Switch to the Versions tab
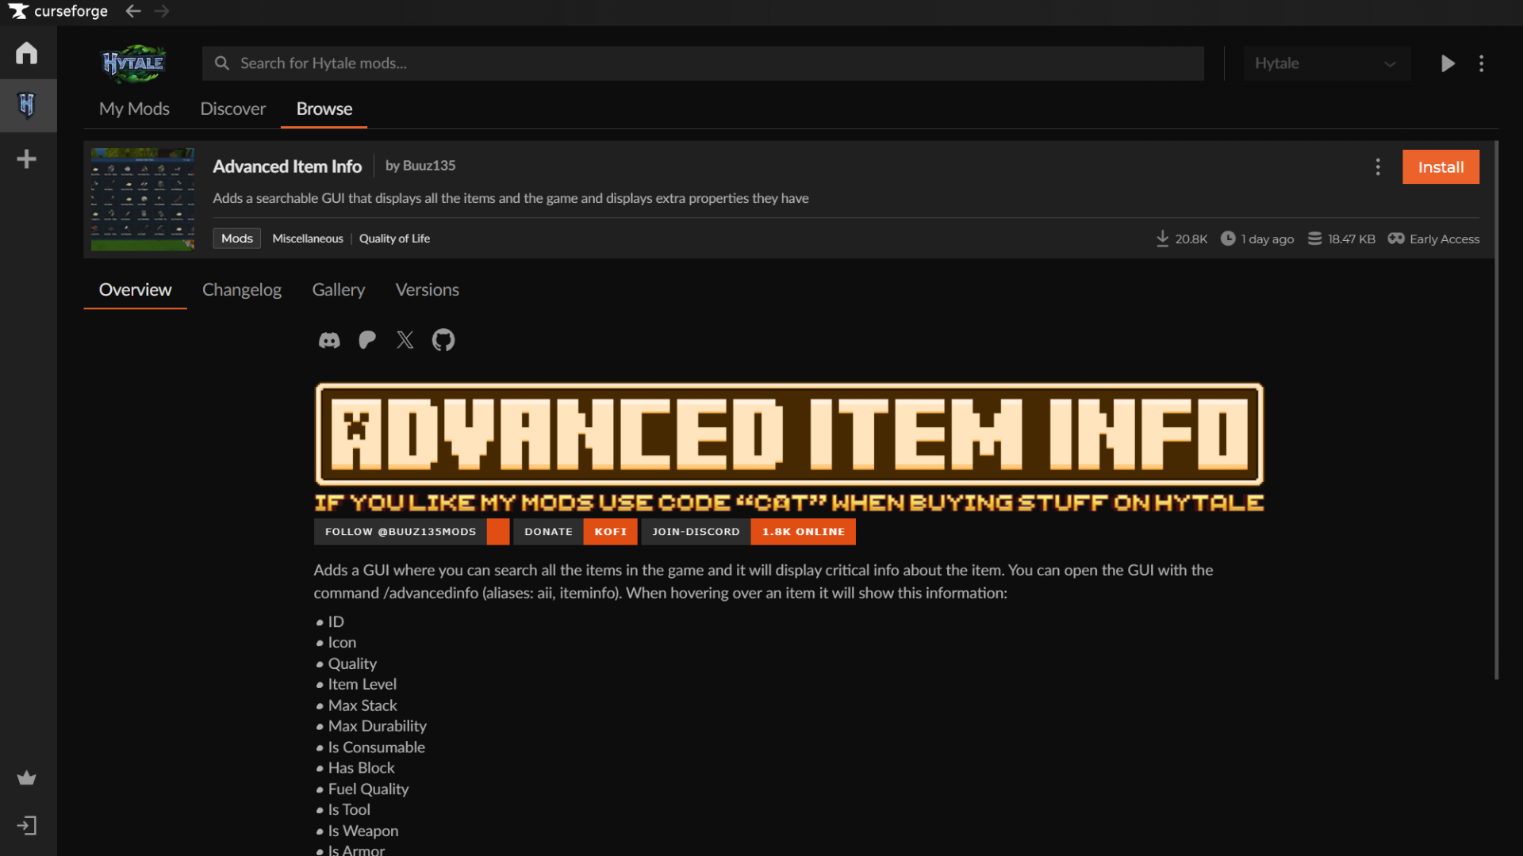 point(427,290)
